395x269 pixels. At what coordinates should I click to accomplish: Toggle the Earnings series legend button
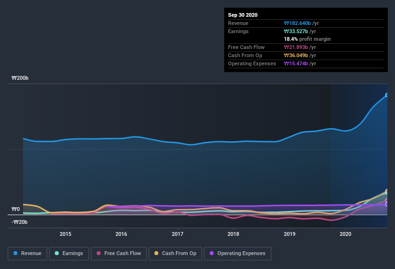coord(69,254)
